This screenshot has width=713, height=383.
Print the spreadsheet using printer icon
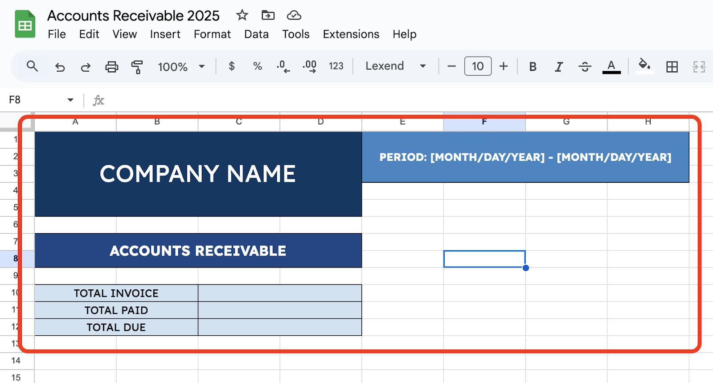pos(111,67)
